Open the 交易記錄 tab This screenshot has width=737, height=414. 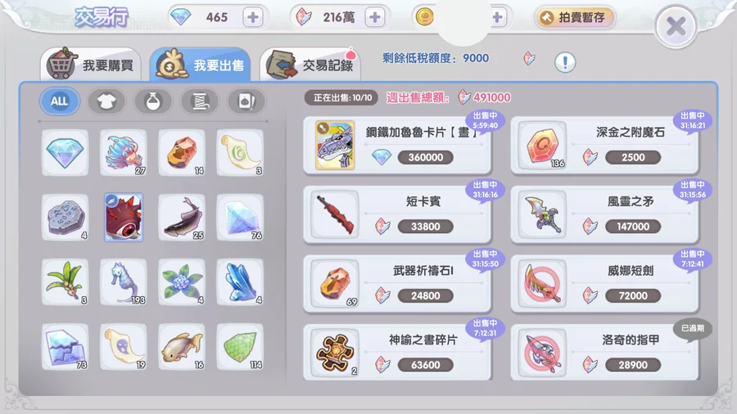310,65
